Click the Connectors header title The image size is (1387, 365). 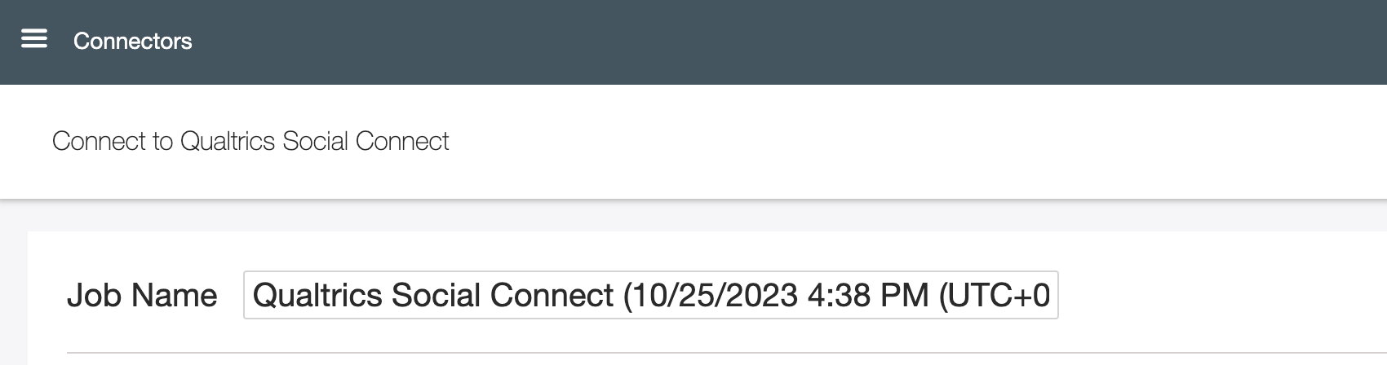(x=132, y=42)
